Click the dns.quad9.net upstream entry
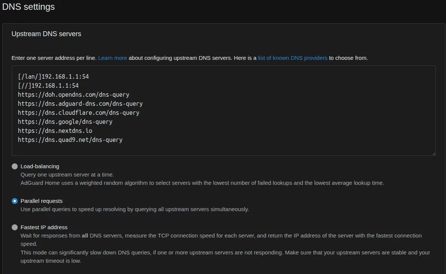Image resolution: width=446 pixels, height=274 pixels. 70,140
